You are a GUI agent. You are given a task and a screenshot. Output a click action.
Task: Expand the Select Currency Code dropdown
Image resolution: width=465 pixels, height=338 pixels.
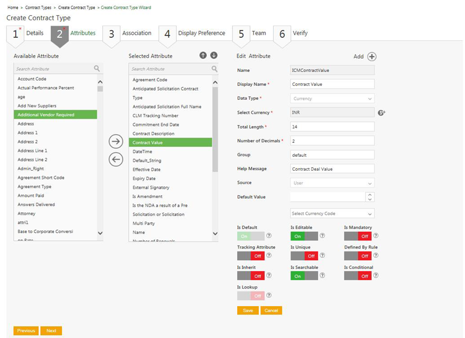tap(332, 214)
